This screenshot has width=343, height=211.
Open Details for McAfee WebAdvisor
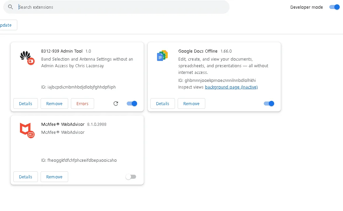26,177
